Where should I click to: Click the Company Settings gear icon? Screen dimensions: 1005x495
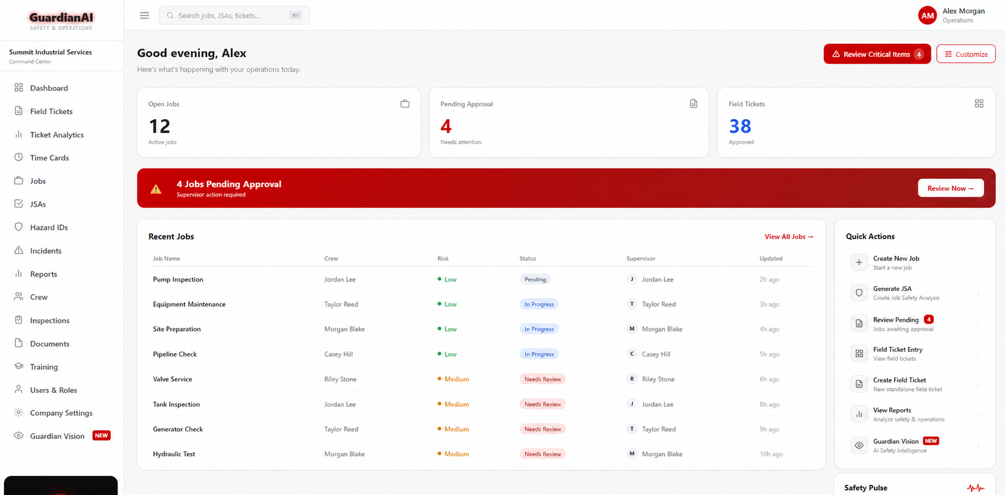(x=19, y=412)
